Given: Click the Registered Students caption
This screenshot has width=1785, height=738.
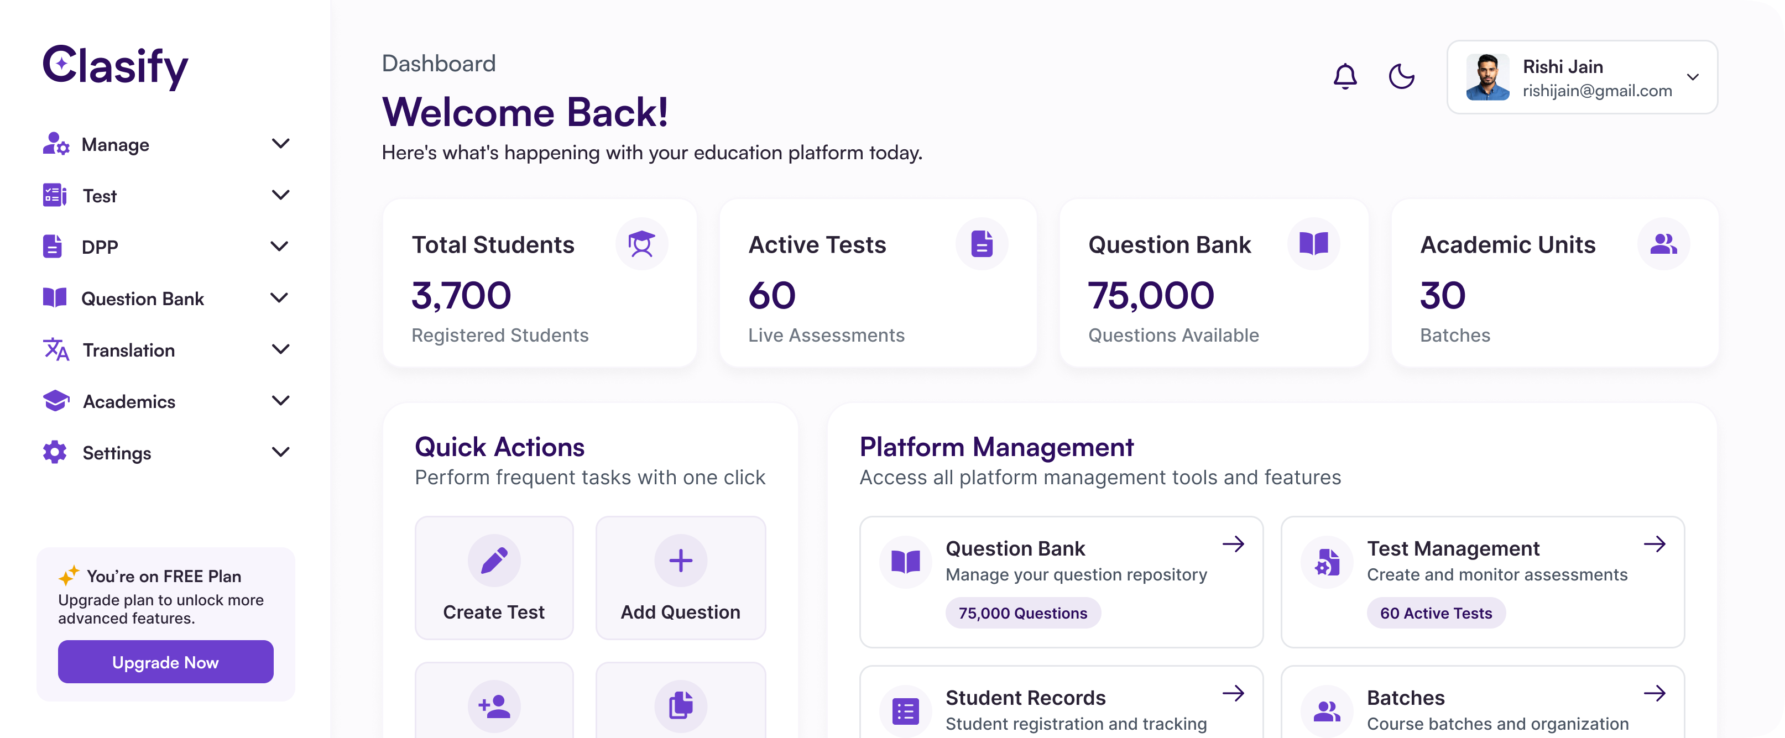Looking at the screenshot, I should click(499, 336).
